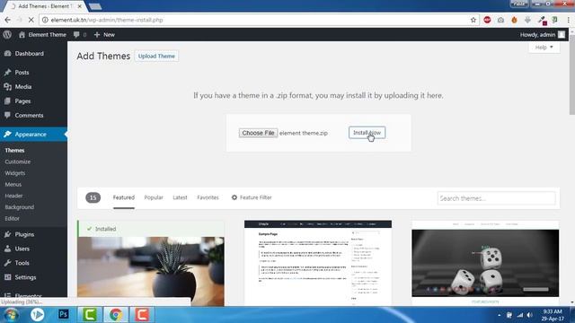Select the Appearance paintbrush icon

(x=7, y=135)
